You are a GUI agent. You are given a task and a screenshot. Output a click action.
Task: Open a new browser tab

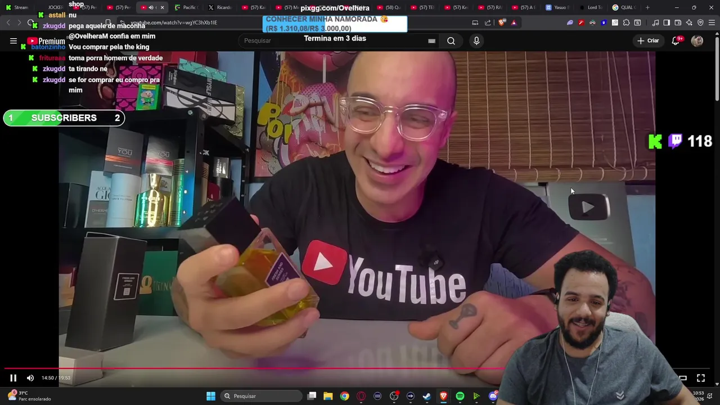click(x=647, y=7)
